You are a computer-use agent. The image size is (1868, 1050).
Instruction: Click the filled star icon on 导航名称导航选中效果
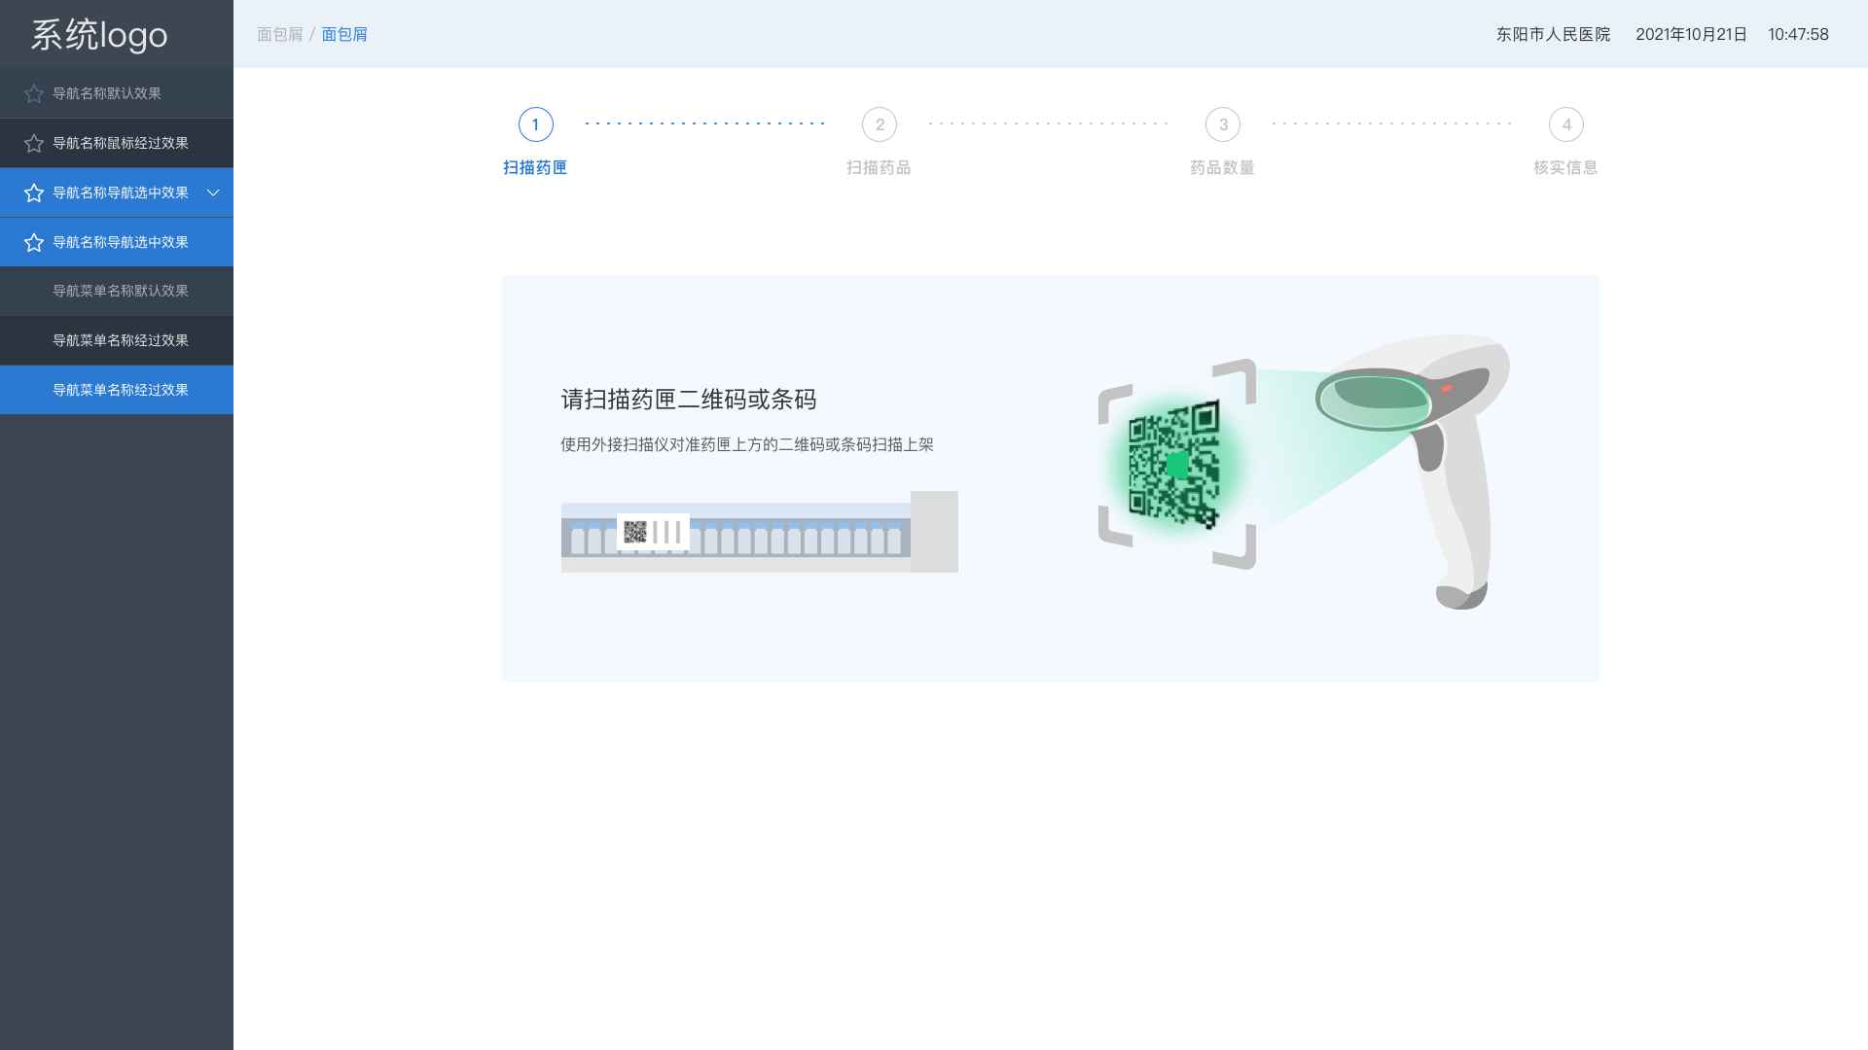point(32,192)
